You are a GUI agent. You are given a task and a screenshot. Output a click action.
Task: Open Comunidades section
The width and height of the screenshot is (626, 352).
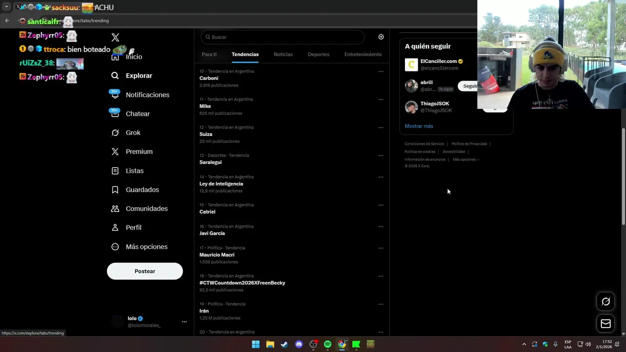pos(139,209)
